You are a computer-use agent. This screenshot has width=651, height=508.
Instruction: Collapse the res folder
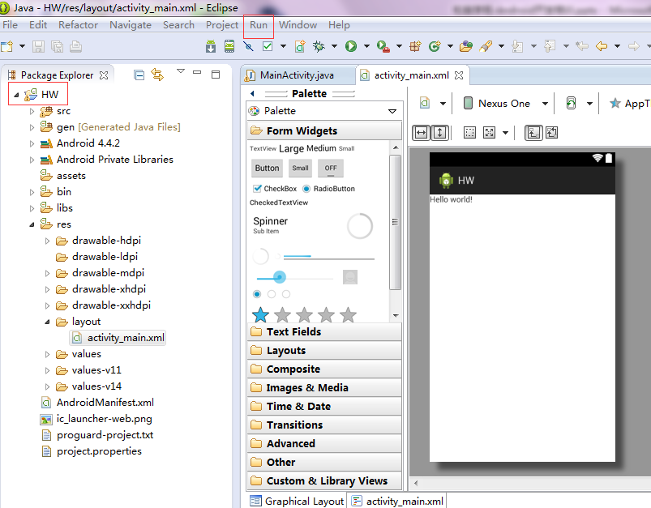[x=32, y=224]
